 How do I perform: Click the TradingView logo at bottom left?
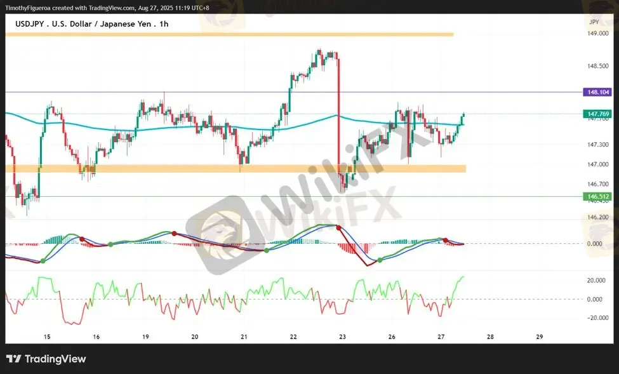pos(46,359)
